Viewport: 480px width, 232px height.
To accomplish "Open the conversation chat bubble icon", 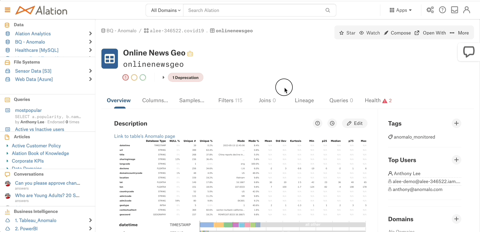I will coord(469,52).
